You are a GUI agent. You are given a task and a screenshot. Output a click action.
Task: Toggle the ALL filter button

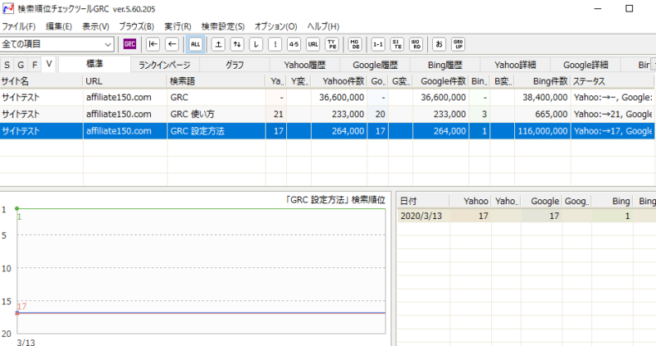(x=195, y=44)
